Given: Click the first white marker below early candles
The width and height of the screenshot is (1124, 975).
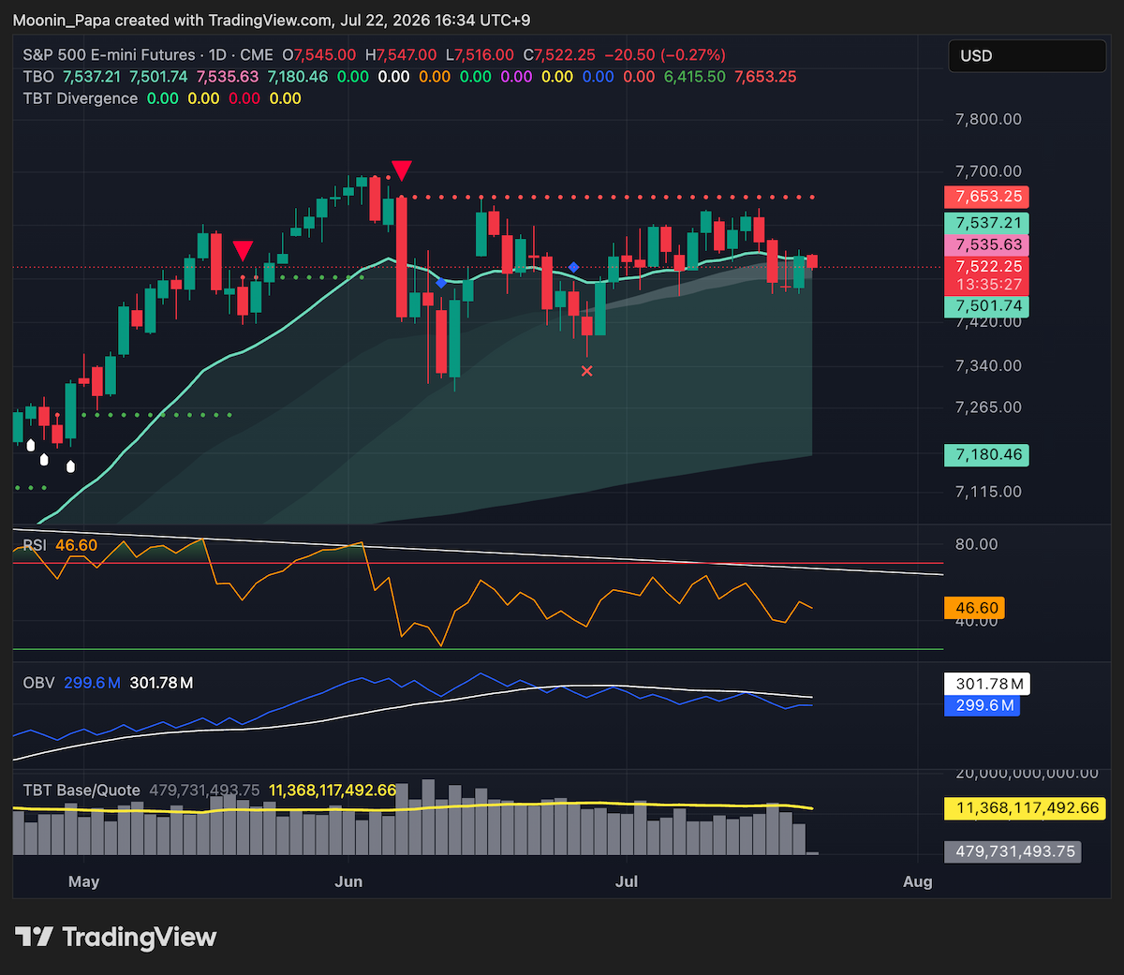Looking at the screenshot, I should tap(31, 445).
